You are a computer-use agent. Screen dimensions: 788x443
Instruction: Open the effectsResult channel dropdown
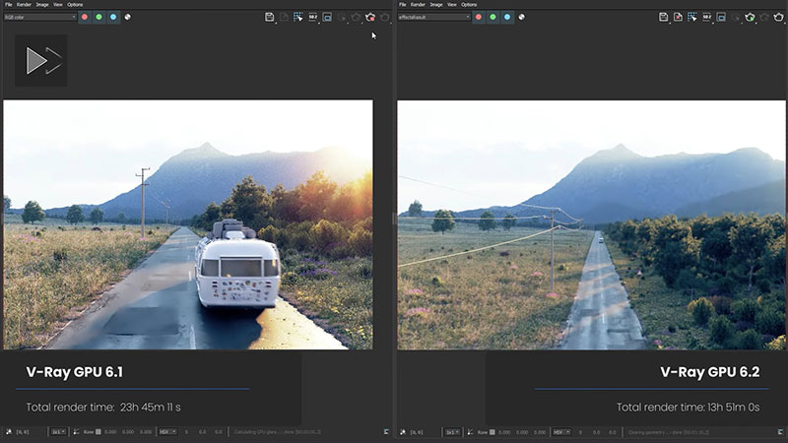(433, 17)
